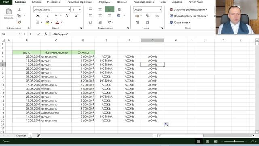The height and width of the screenshot is (146, 259).
Task: Open Форматировать как таблицу menu
Action: point(189,16)
